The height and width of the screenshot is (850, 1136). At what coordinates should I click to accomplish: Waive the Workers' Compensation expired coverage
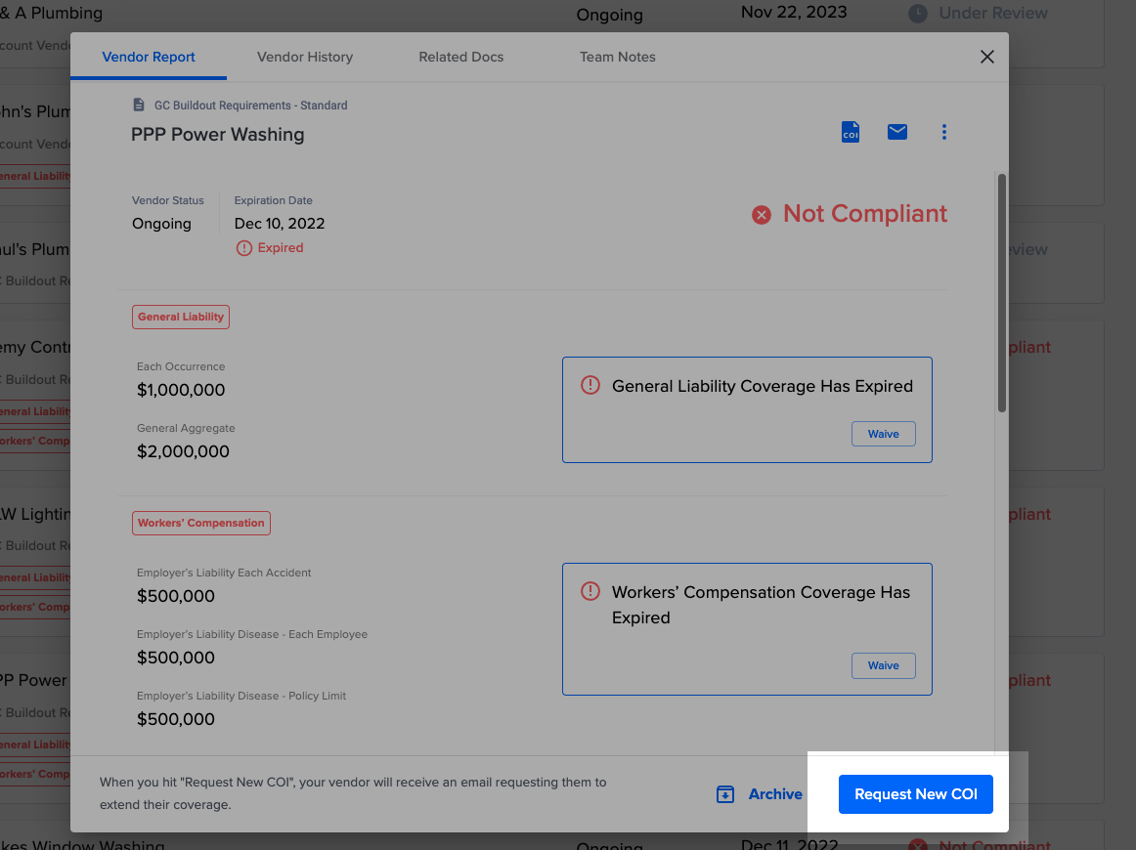coord(883,665)
